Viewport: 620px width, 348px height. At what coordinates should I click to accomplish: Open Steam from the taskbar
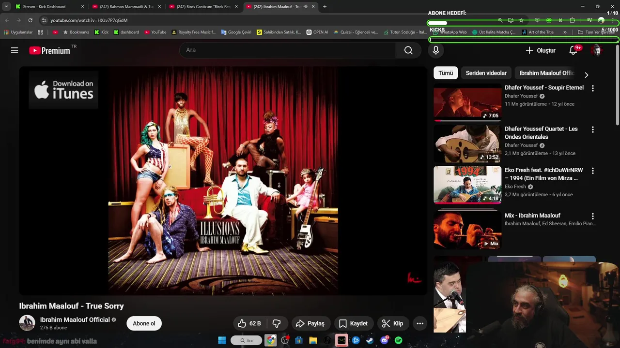pos(370,340)
